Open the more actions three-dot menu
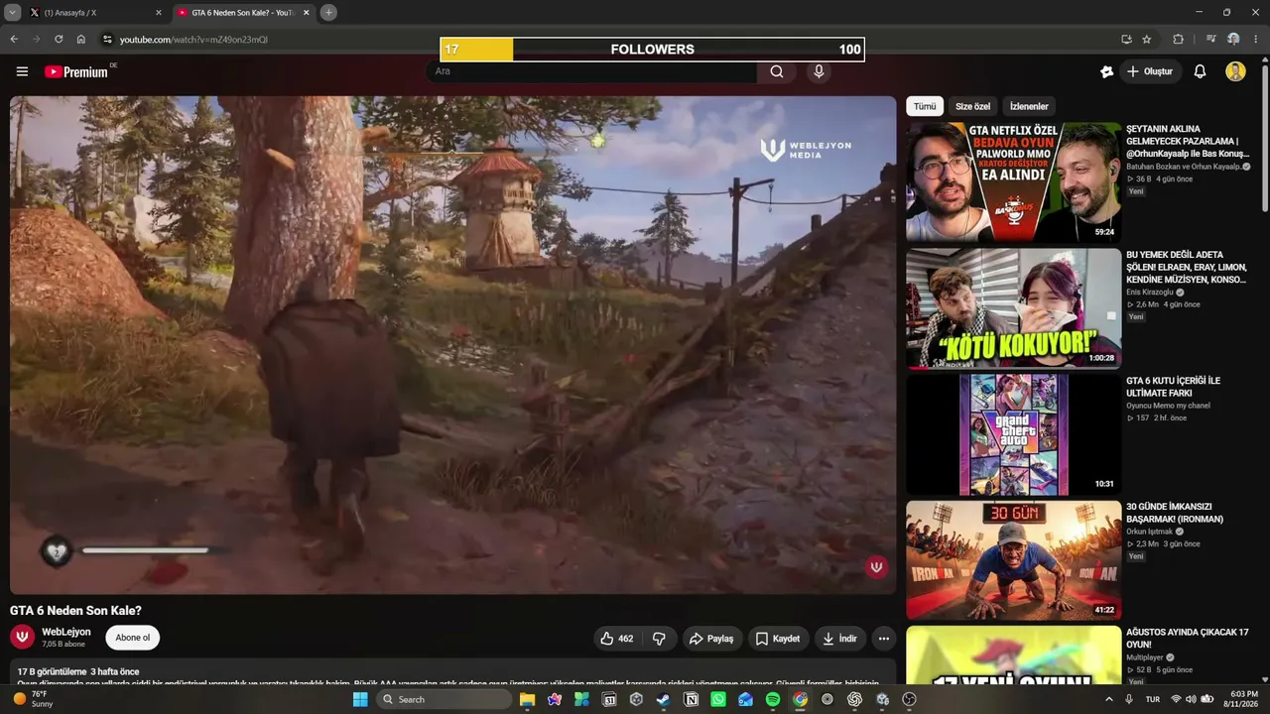The image size is (1270, 714). (883, 639)
